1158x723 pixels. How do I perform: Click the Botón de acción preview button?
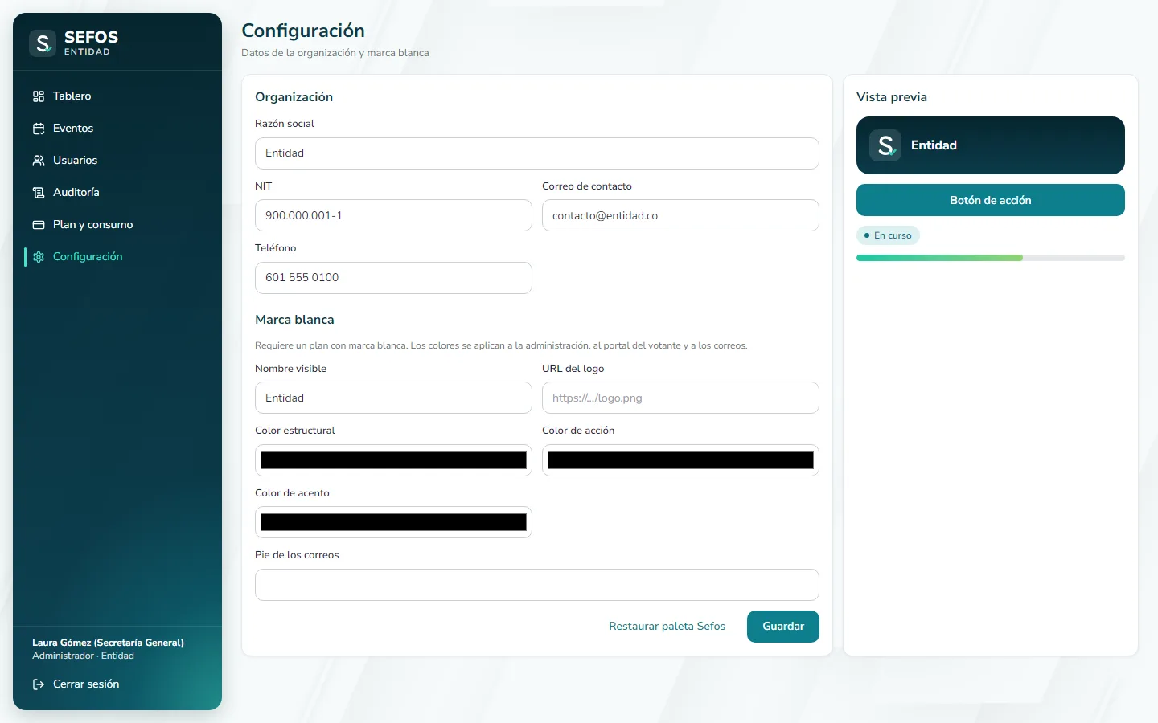[x=991, y=200]
